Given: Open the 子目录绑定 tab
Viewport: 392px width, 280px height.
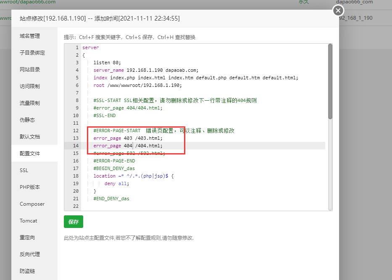Looking at the screenshot, I should point(32,53).
